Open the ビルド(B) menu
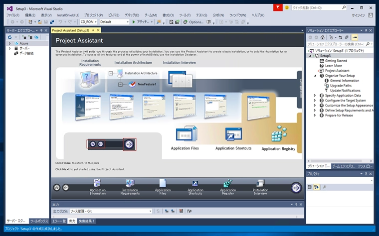Image resolution: width=379 pixels, height=236 pixels. 114,15
